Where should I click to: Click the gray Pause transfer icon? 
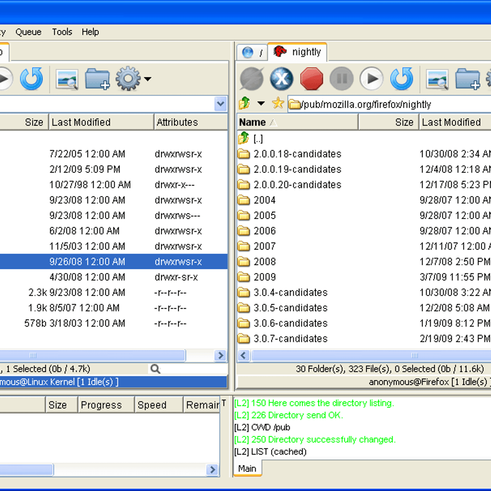(x=342, y=79)
